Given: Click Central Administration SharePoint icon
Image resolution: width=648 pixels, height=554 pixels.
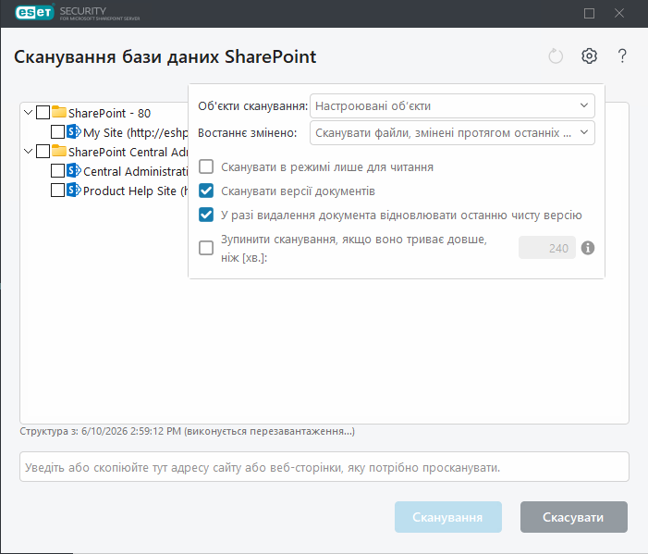Looking at the screenshot, I should pos(74,170).
